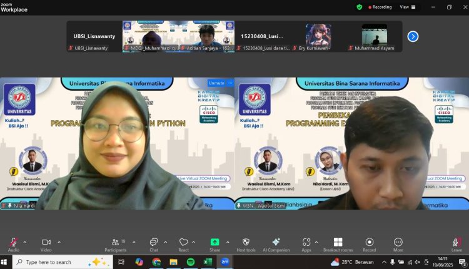Viewport: 469px width, 269px height.
Task: Open the Participants panel
Action: [x=116, y=245]
